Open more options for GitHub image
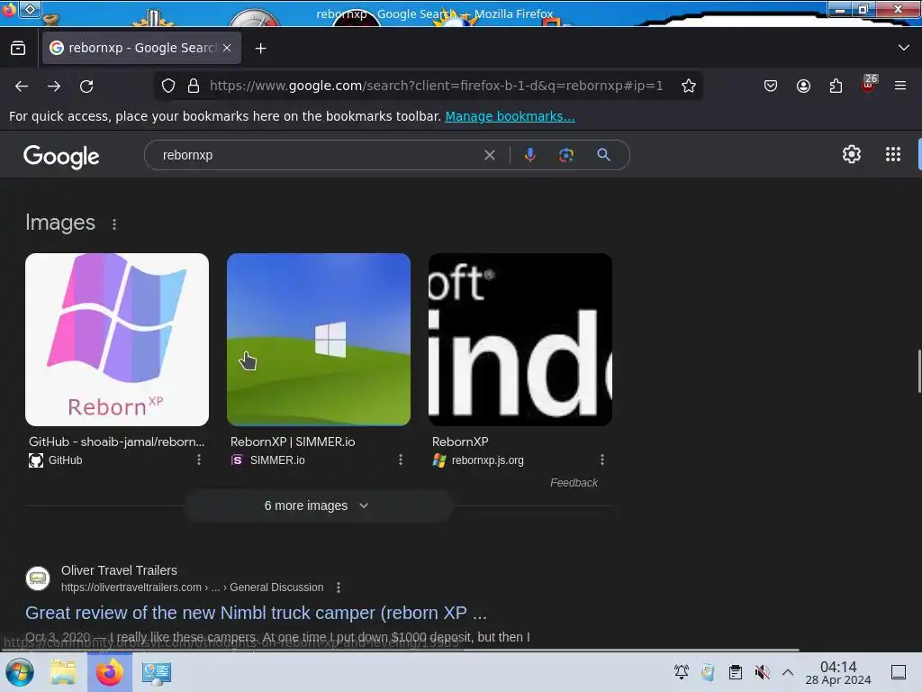Viewport: 922px width, 692px height. coord(199,460)
